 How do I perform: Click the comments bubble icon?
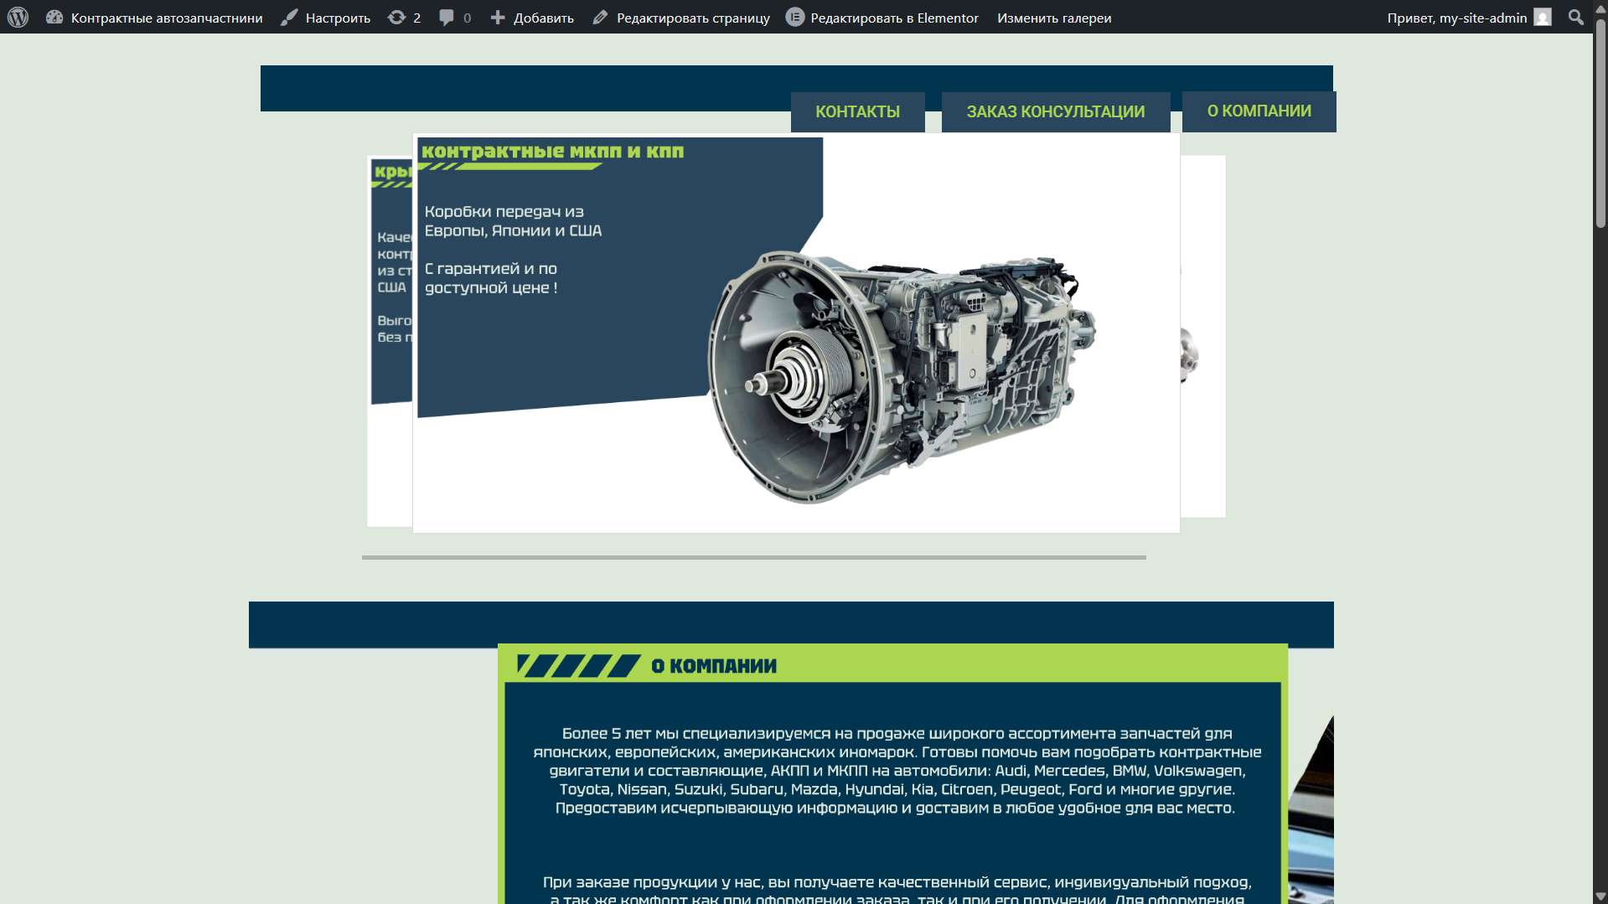pos(447,17)
